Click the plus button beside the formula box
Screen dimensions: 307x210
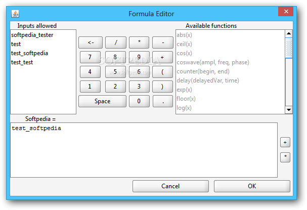(x=285, y=142)
